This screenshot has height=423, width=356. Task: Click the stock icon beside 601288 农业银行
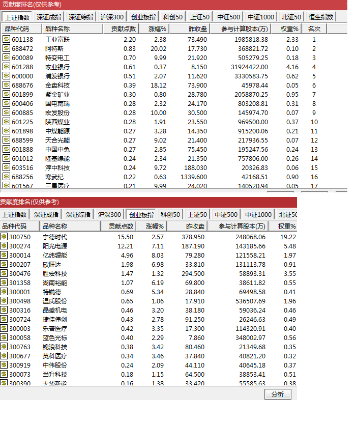click(6, 67)
